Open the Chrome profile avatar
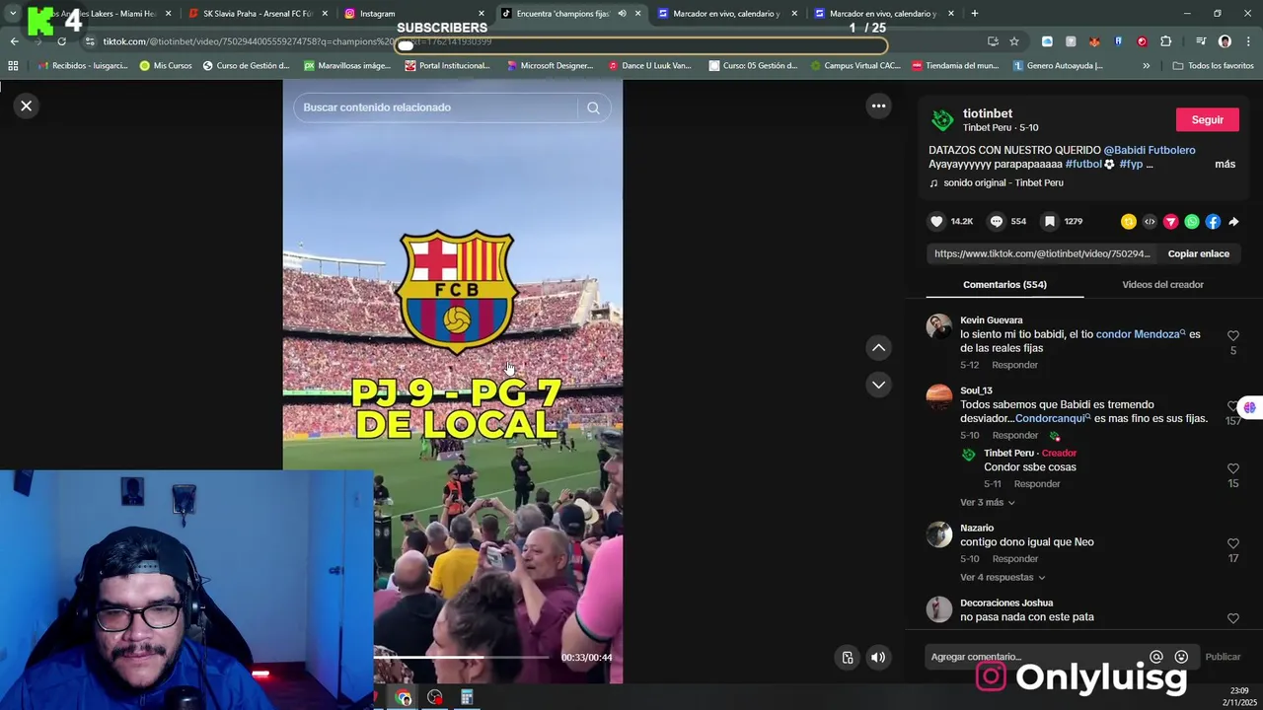 coord(1225,41)
